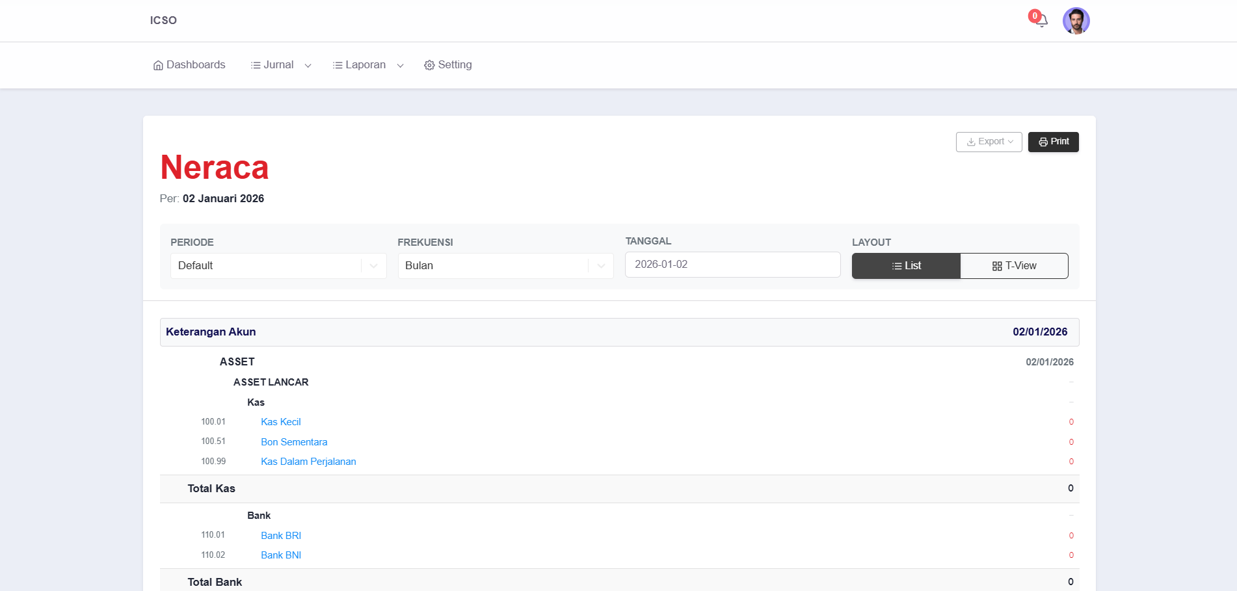Viewport: 1237px width, 591px height.
Task: Click the ICSO logo text
Action: pos(163,20)
